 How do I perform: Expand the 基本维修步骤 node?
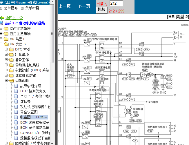6,75
